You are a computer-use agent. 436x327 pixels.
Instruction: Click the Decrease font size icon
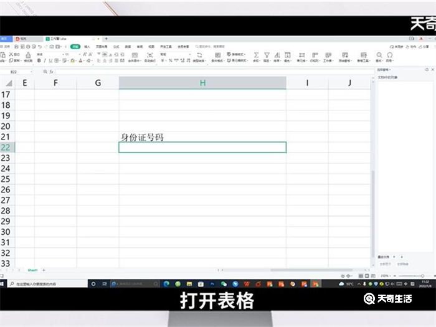pyautogui.click(x=90, y=55)
